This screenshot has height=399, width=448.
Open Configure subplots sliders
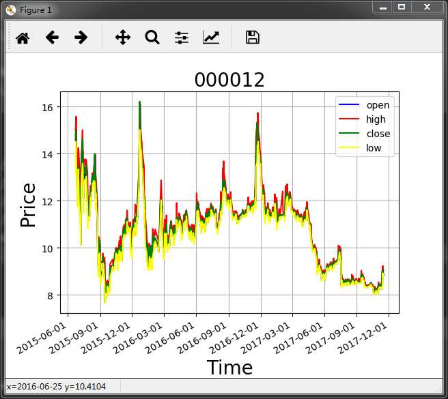182,38
